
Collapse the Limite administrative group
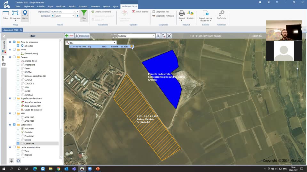pyautogui.click(x=10, y=147)
